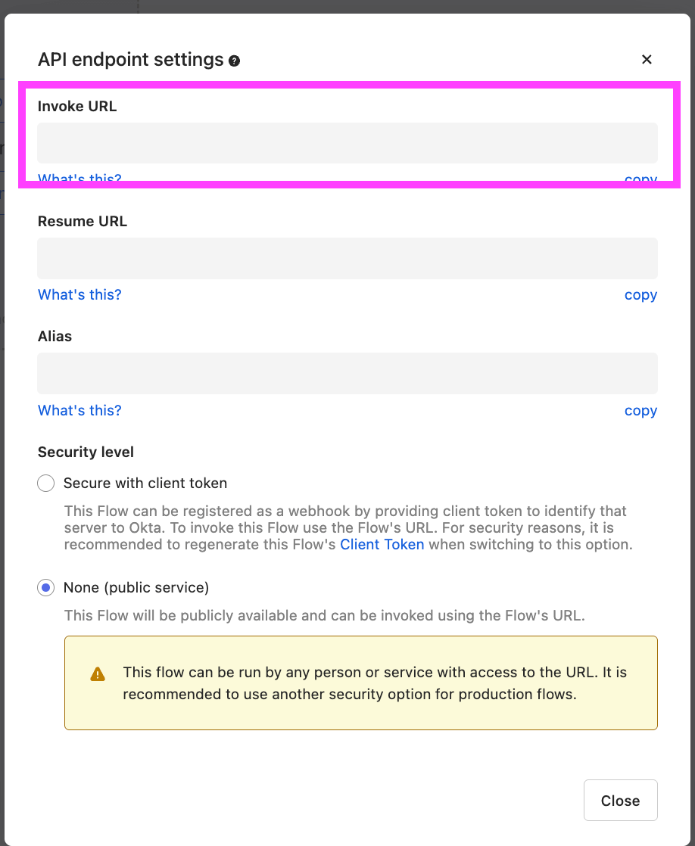Copy the Resume URL

click(640, 295)
